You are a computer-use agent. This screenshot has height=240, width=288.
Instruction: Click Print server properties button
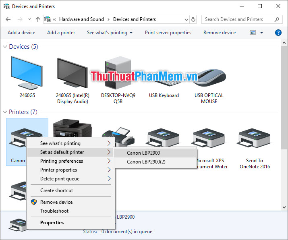click(x=168, y=33)
